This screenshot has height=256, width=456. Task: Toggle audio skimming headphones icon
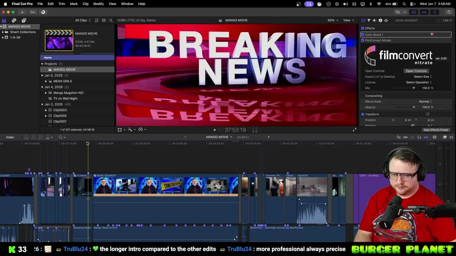tap(419, 137)
